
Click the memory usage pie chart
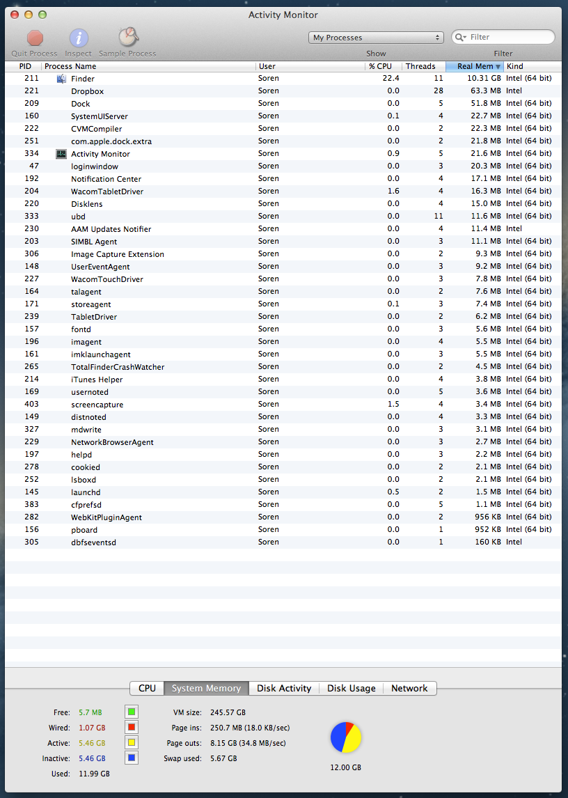[x=346, y=737]
